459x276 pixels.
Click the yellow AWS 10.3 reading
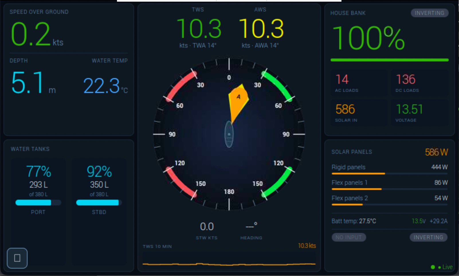click(x=261, y=28)
